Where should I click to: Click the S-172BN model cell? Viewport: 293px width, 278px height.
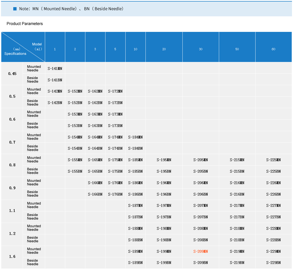click(115, 103)
